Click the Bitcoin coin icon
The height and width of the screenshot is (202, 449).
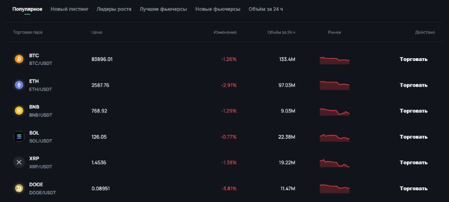tap(19, 59)
